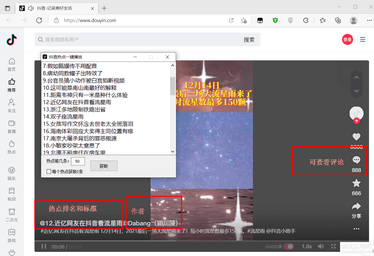This screenshot has width=374, height=256.
Task: Select 13.浙江多地限制铁路出省 in list
Action: [x=74, y=109]
